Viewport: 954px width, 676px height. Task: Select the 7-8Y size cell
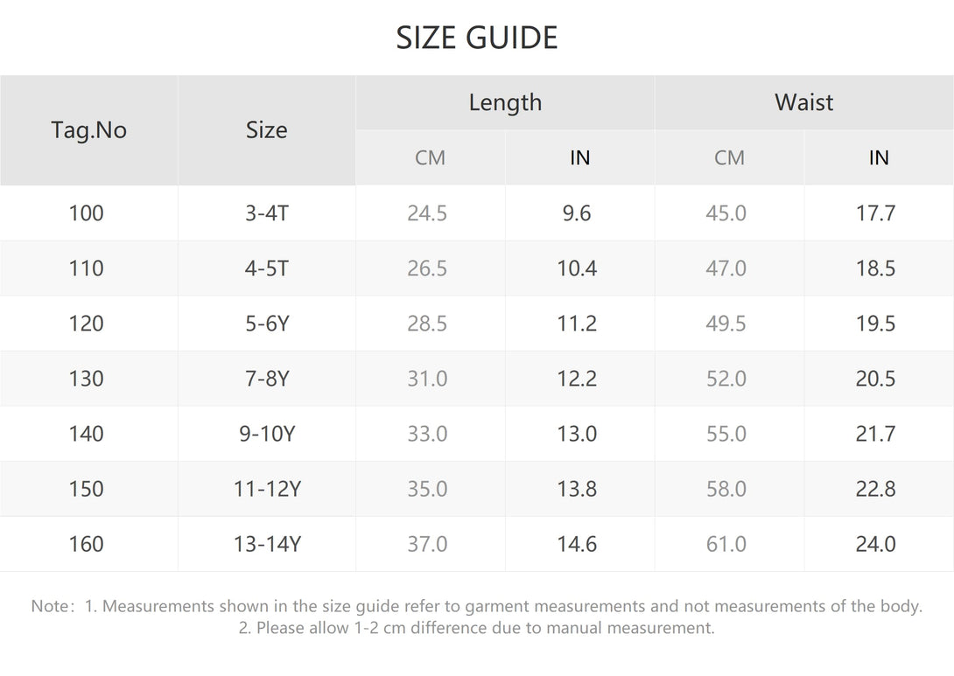point(266,379)
